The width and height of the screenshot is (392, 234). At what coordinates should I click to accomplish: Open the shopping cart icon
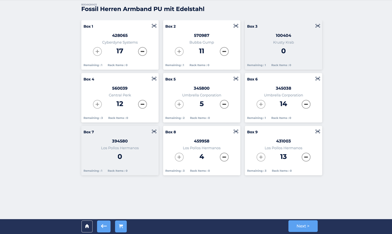point(121,226)
